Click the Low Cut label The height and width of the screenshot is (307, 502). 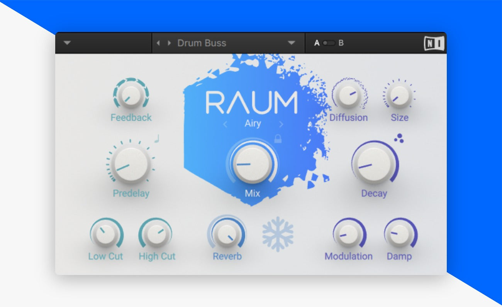click(105, 256)
